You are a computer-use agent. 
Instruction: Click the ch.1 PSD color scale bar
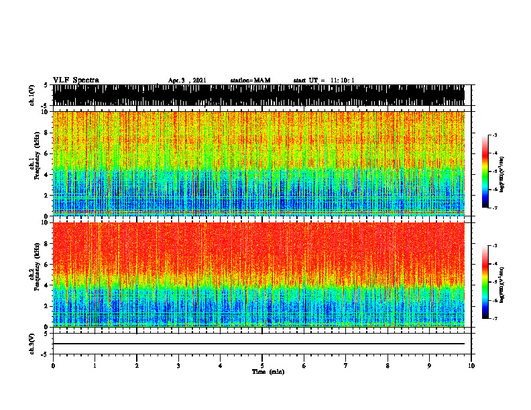coord(485,172)
